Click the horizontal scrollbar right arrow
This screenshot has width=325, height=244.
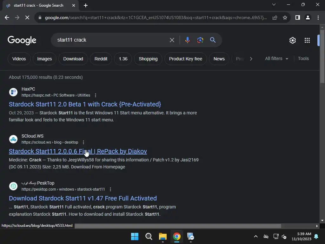click(x=317, y=226)
